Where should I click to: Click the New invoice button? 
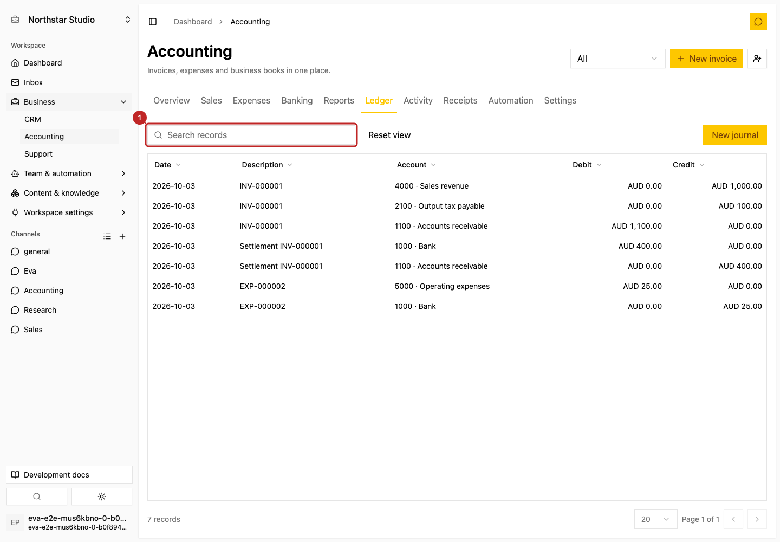(706, 59)
